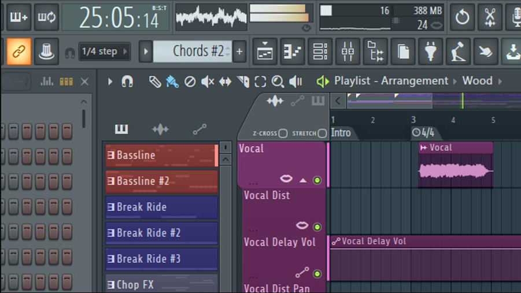Click the output waveform oscilloscope display
This screenshot has height=293, width=521.
pyautogui.click(x=211, y=17)
